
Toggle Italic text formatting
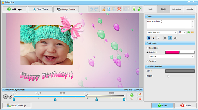[x=154, y=38]
